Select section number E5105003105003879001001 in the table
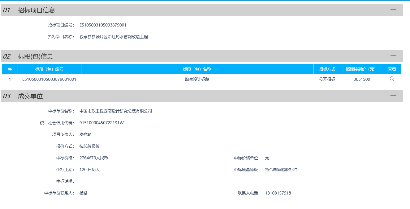Image resolution: width=410 pixels, height=209 pixels. pyautogui.click(x=49, y=79)
